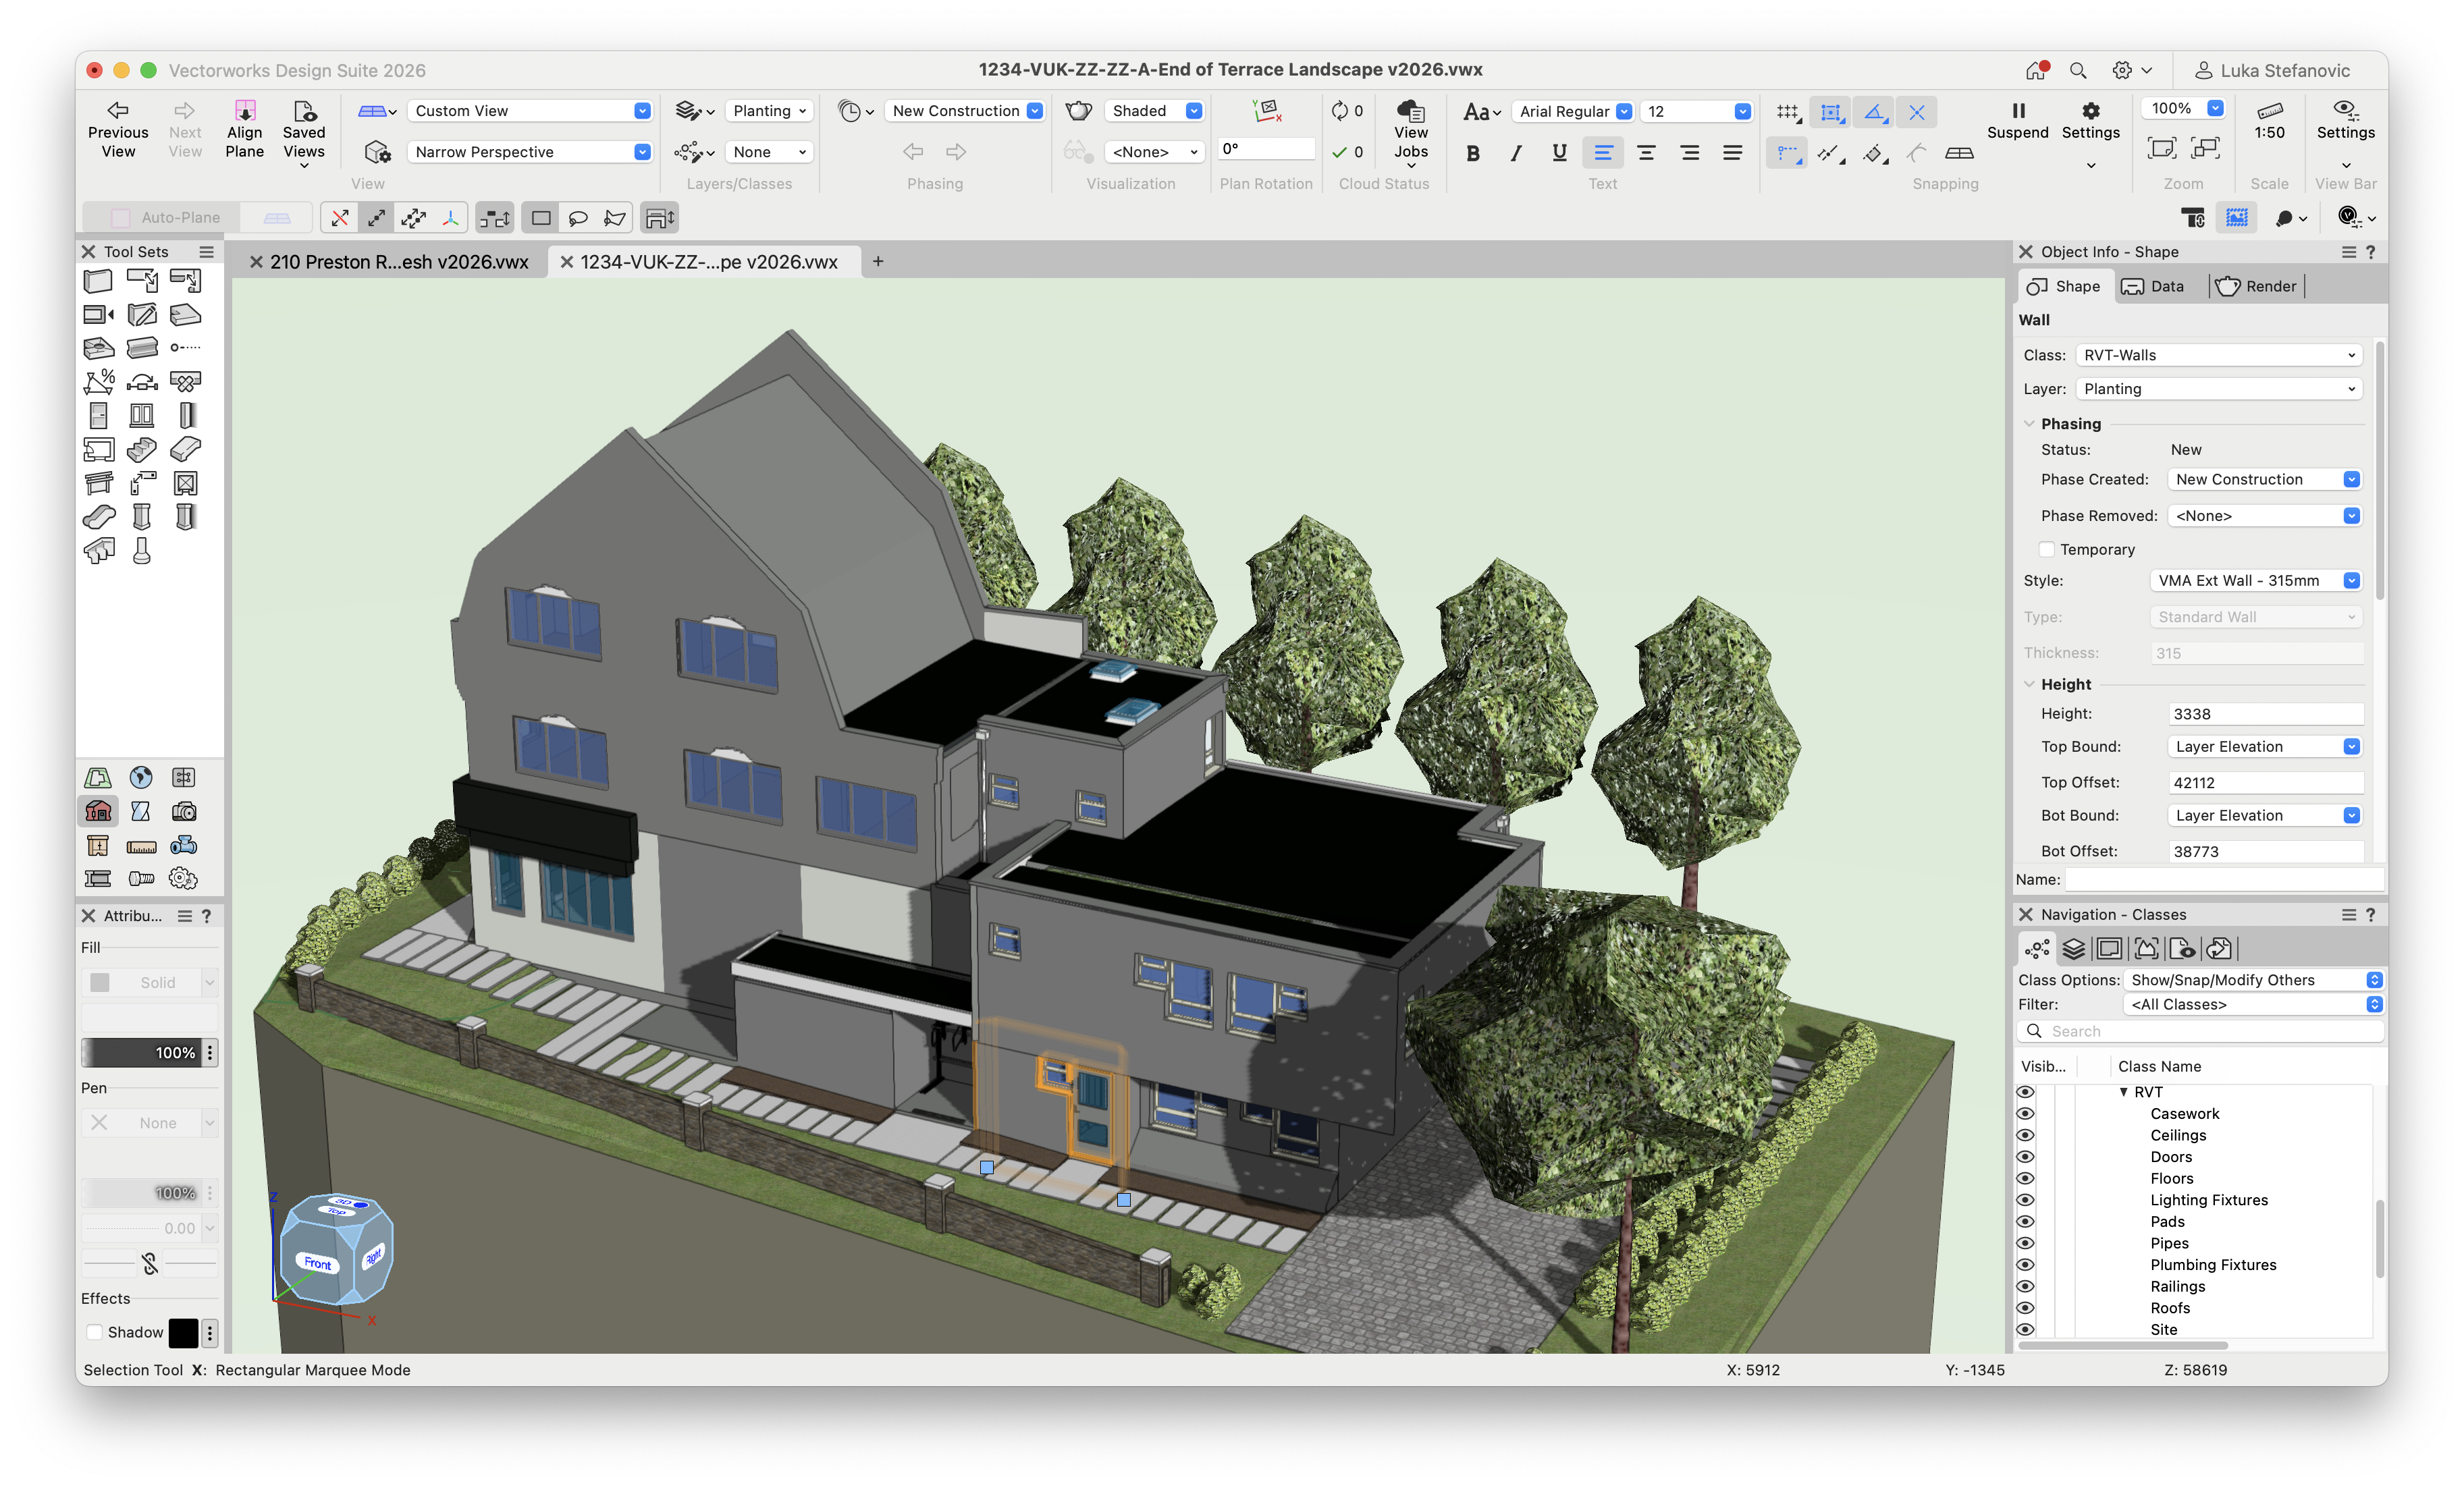Click the Underline text icon
2464x1486 pixels.
tap(1558, 153)
